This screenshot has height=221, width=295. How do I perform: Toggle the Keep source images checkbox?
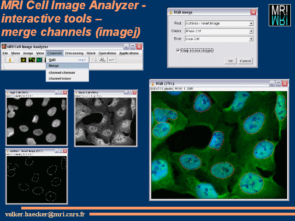178,50
